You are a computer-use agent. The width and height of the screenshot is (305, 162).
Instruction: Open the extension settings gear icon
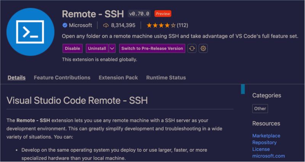(x=203, y=48)
